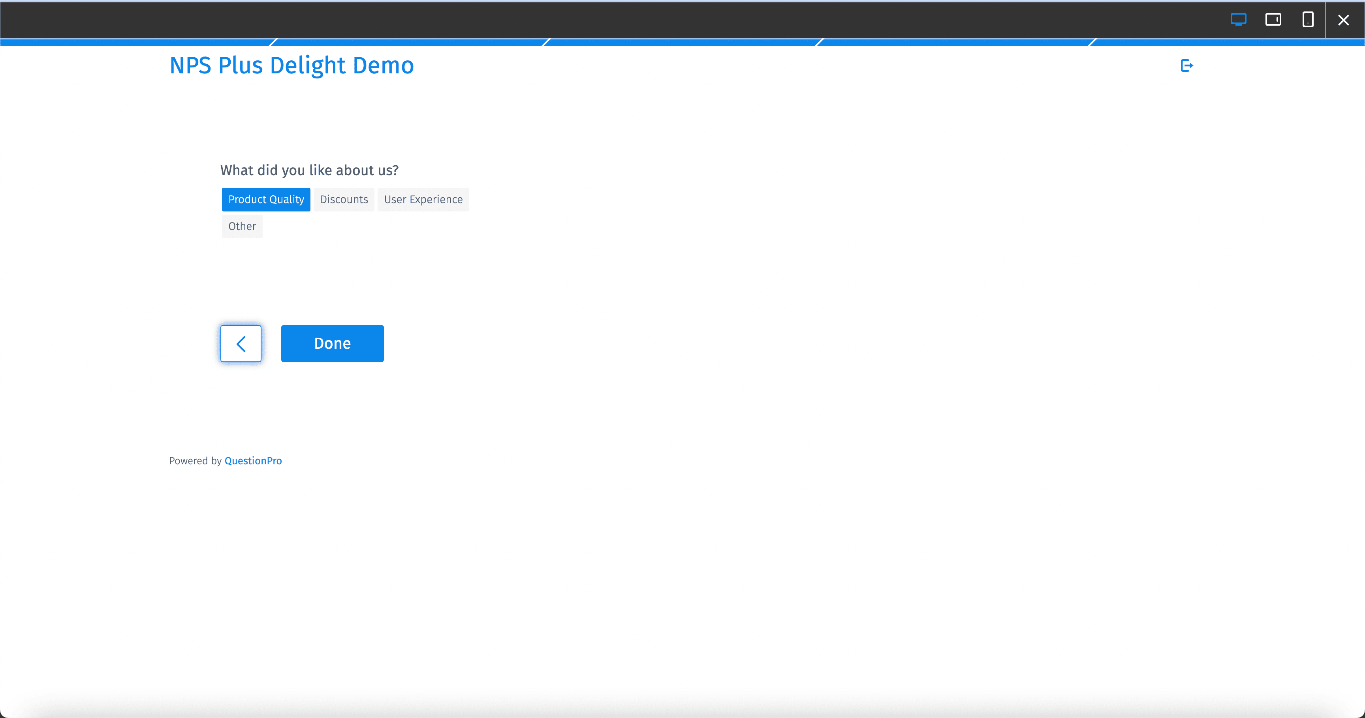
Task: Enable the User Experience option
Action: pos(423,200)
